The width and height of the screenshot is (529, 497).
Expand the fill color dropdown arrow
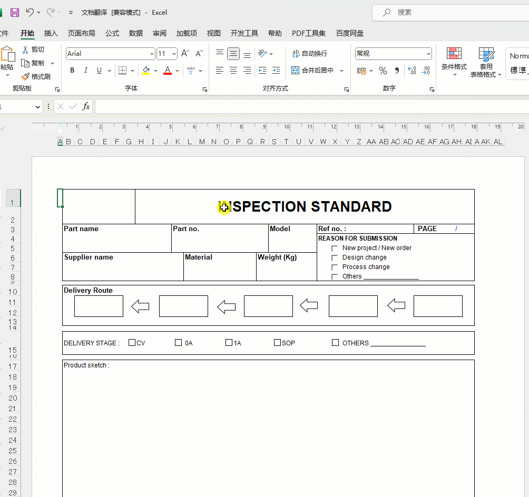click(155, 70)
